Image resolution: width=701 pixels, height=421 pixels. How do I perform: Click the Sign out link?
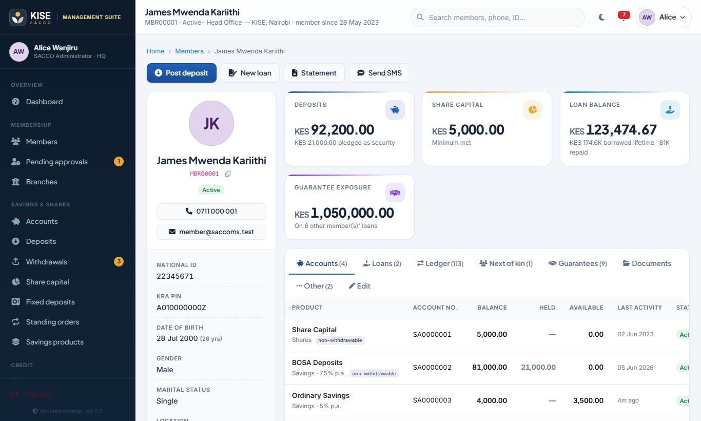click(31, 394)
